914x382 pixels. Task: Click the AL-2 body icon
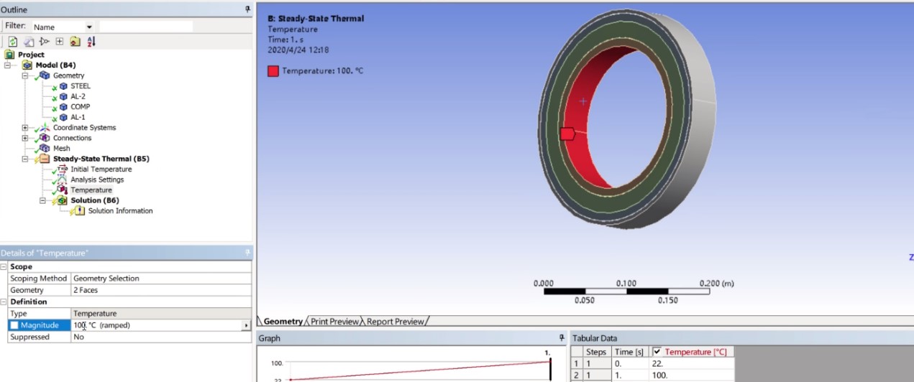(63, 96)
